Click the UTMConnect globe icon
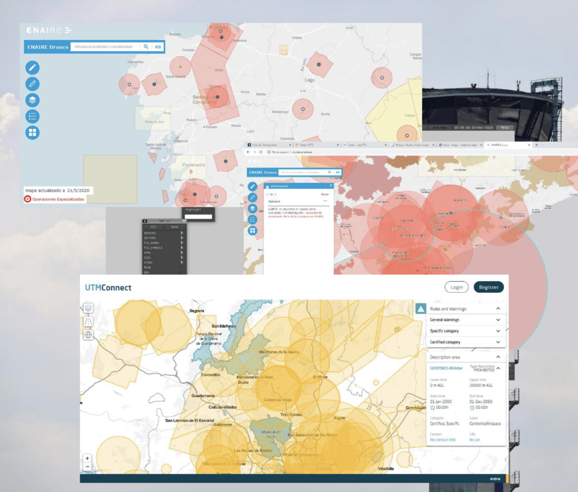Image resolution: width=578 pixels, height=492 pixels. pos(87,335)
